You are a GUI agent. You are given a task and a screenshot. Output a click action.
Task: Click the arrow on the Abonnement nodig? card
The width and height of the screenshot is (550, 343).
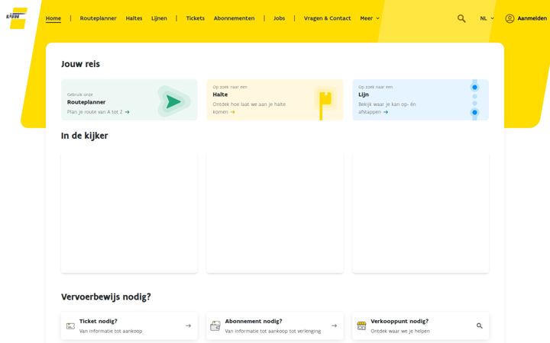coord(334,325)
